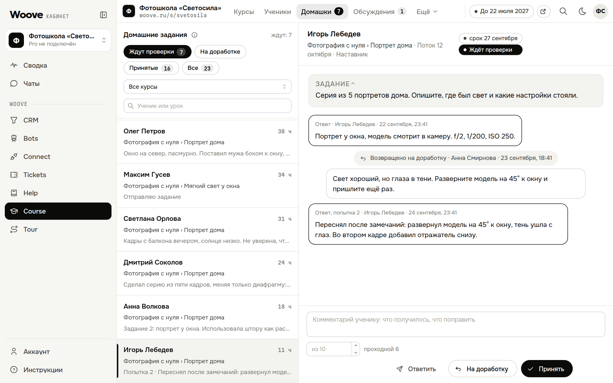Collapse the ЗАДАНИЕ section
The height and width of the screenshot is (383, 613).
[x=335, y=84]
